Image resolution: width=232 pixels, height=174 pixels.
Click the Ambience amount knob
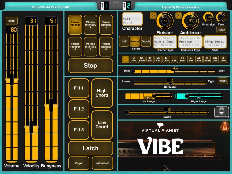point(190,21)
